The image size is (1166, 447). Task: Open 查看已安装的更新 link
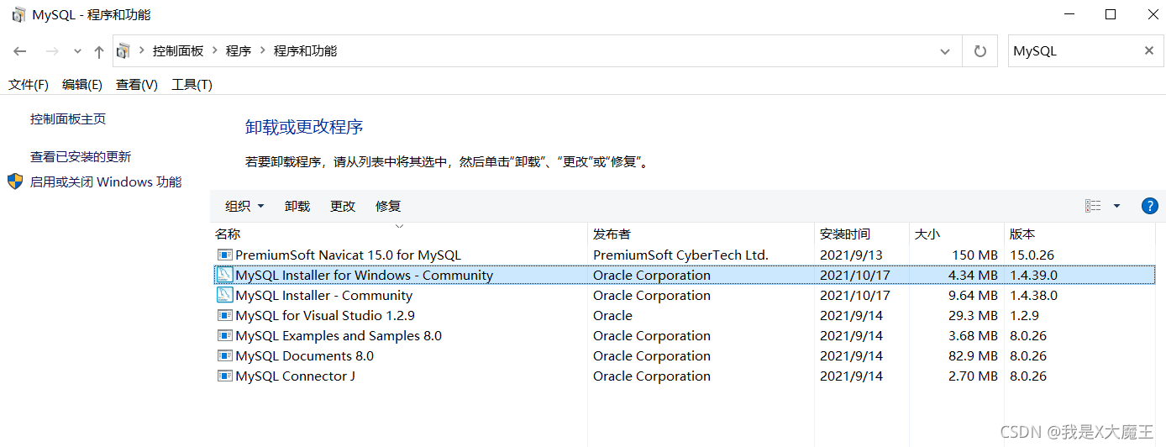point(81,157)
